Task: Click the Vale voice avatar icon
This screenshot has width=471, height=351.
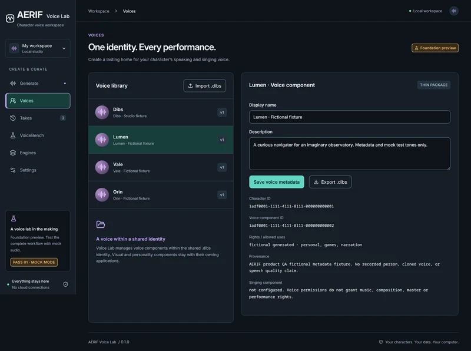Action: pyautogui.click(x=102, y=167)
